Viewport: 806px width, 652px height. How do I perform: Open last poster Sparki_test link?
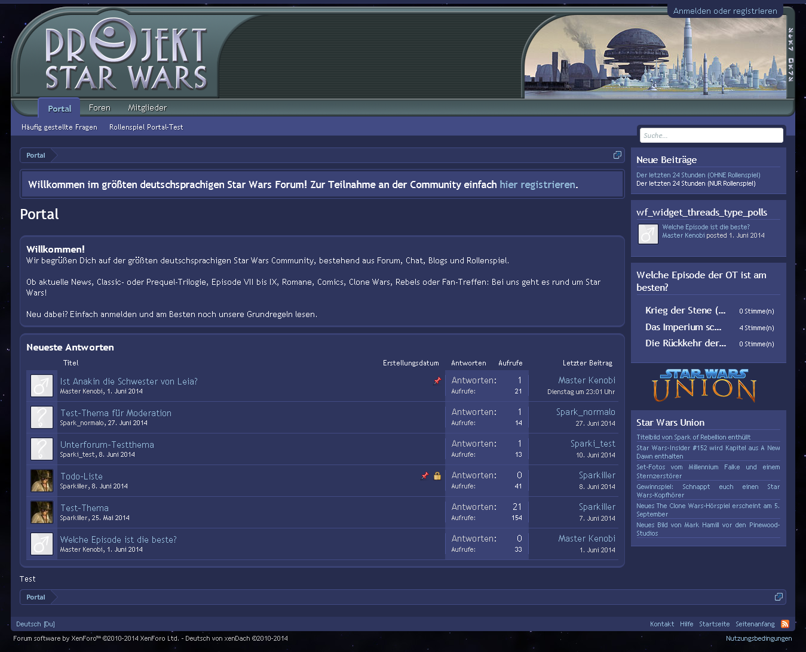(593, 444)
